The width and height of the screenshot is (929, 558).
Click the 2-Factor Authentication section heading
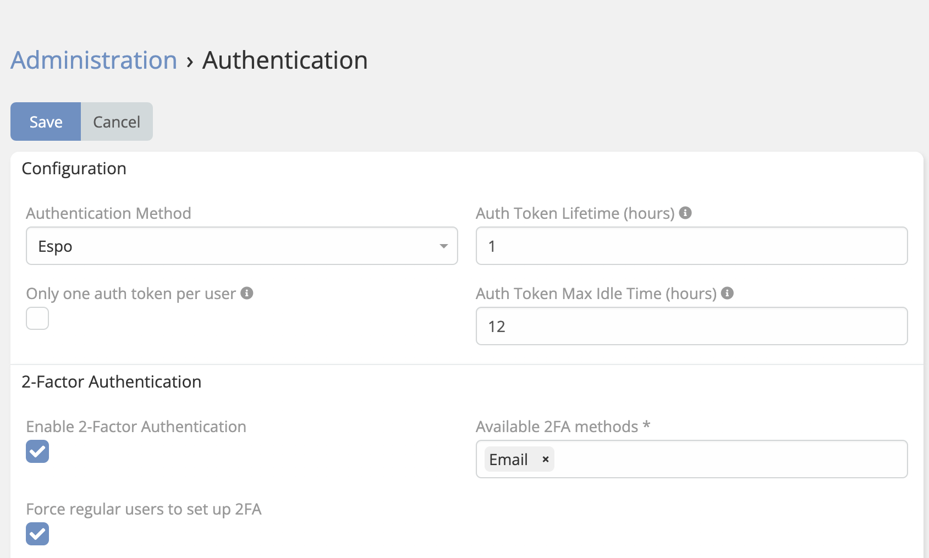112,382
